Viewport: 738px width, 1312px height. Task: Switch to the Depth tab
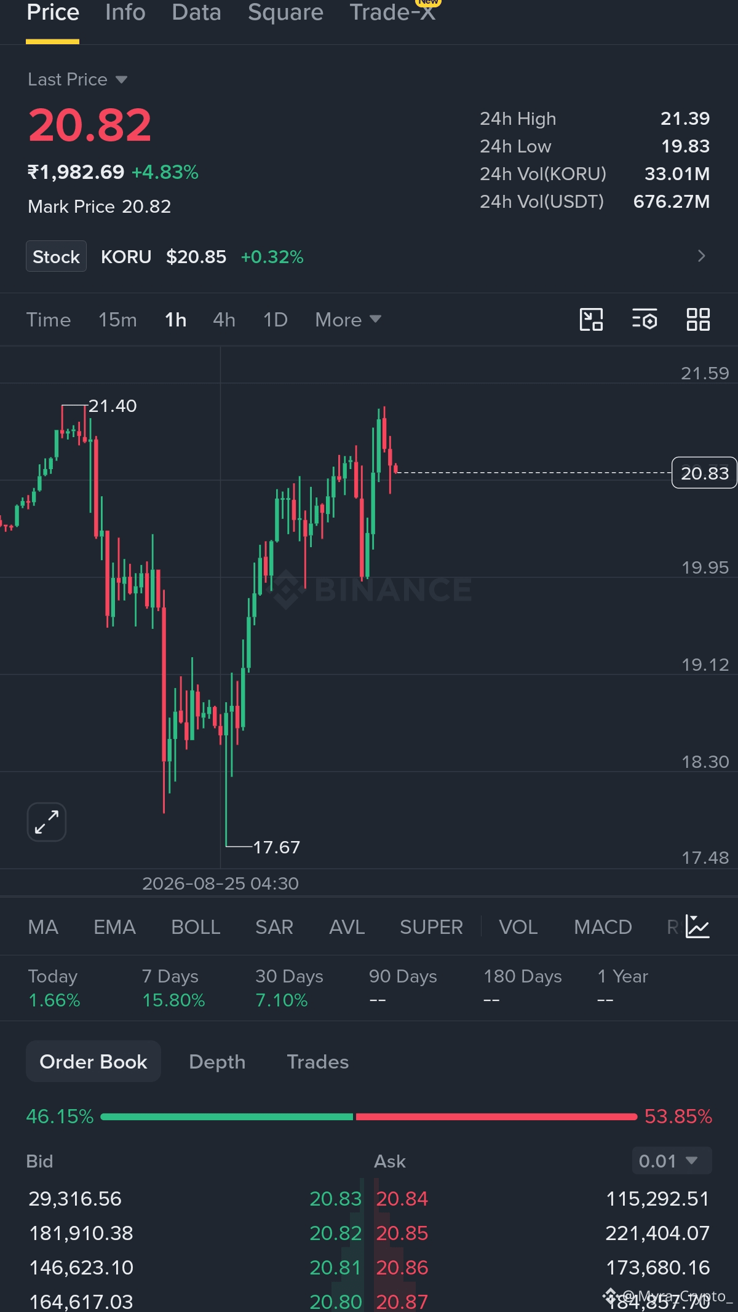click(x=217, y=1062)
